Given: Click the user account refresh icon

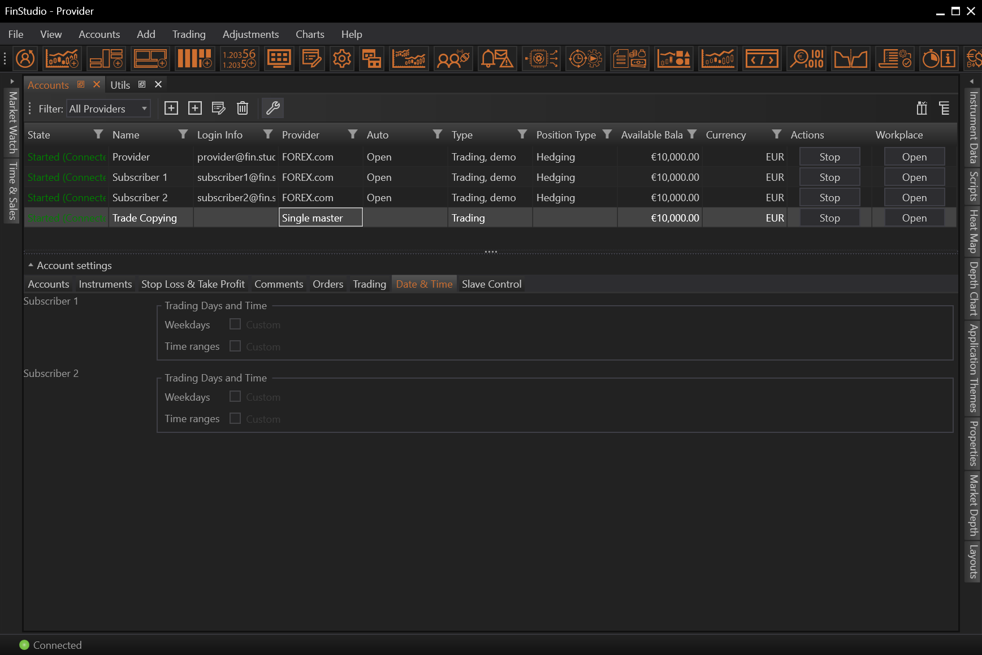Looking at the screenshot, I should pos(25,59).
